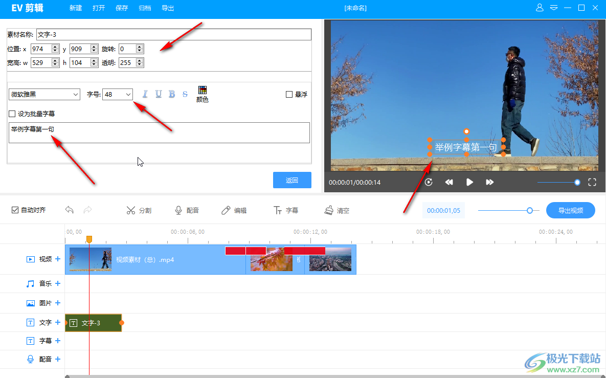The width and height of the screenshot is (606, 378).
Task: Decrease the height h value
Action: (x=94, y=65)
